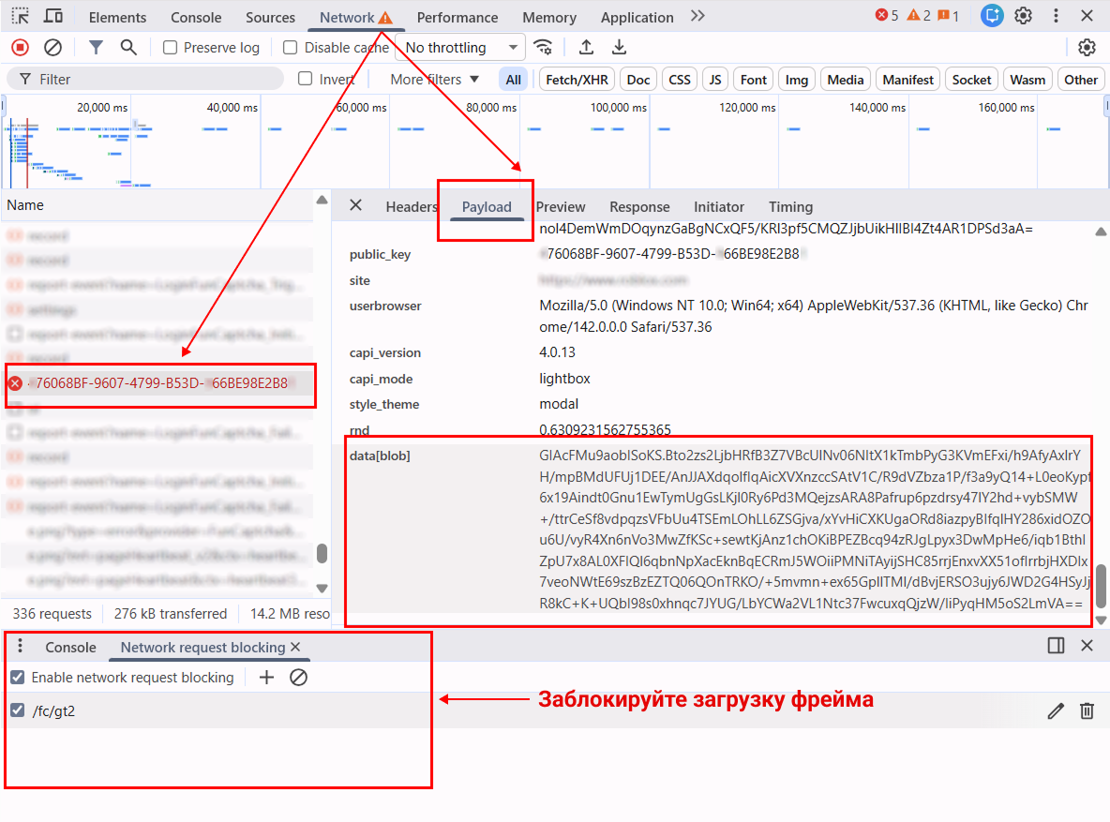Uncheck Enable network request blocking
Image resolution: width=1110 pixels, height=822 pixels.
(17, 677)
